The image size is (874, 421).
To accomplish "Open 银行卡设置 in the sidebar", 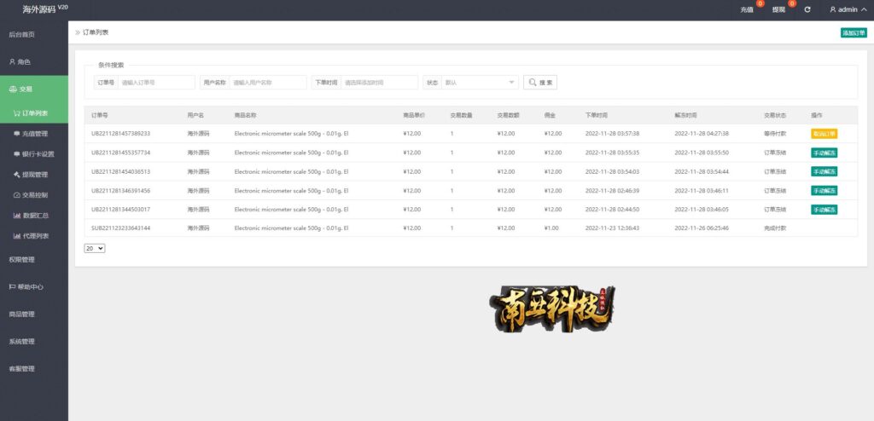I will pyautogui.click(x=34, y=154).
